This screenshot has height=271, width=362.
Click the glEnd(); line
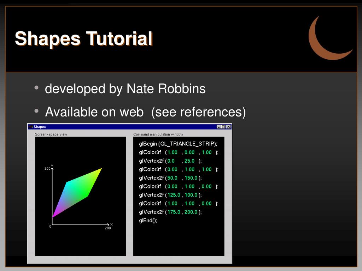point(148,221)
